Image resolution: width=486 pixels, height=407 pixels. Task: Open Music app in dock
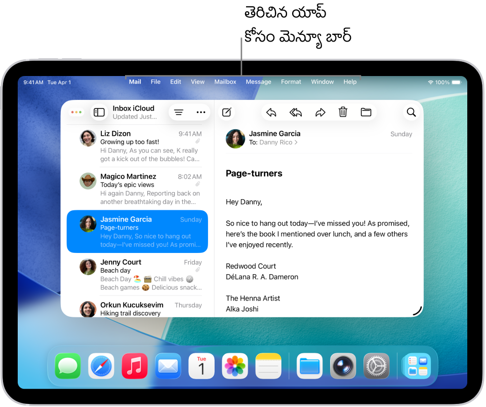[135, 366]
